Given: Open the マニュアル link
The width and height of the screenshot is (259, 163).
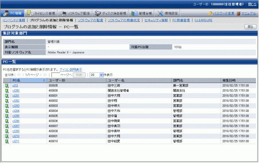Looking at the screenshot, I should point(249,13).
